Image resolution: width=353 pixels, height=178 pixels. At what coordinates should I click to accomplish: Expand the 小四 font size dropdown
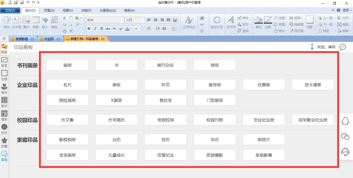click(x=142, y=20)
